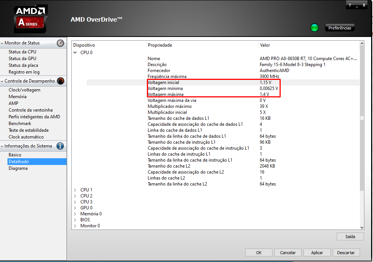This screenshot has width=373, height=262.
Task: Click the AMD A Series logo
Action: pyautogui.click(x=31, y=19)
